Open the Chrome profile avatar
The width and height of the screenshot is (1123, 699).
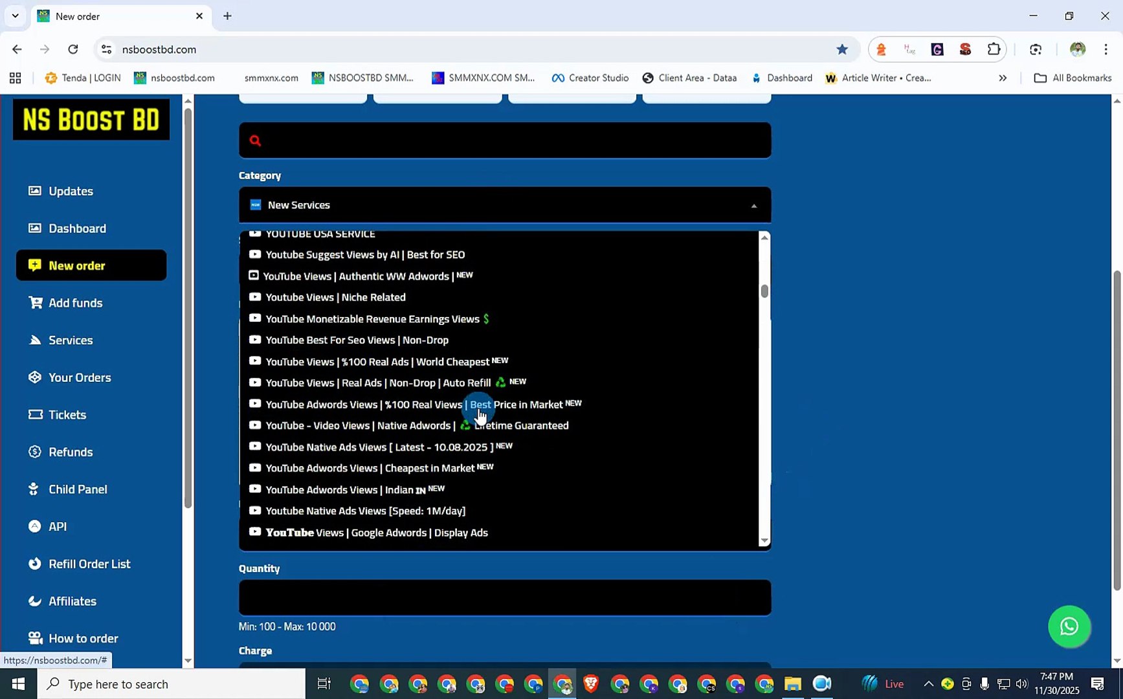tap(1078, 49)
